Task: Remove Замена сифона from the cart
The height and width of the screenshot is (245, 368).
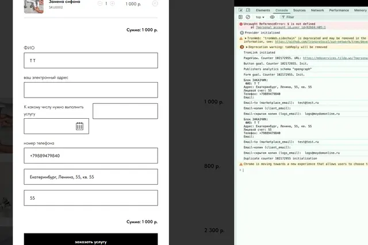Action: click(x=155, y=3)
